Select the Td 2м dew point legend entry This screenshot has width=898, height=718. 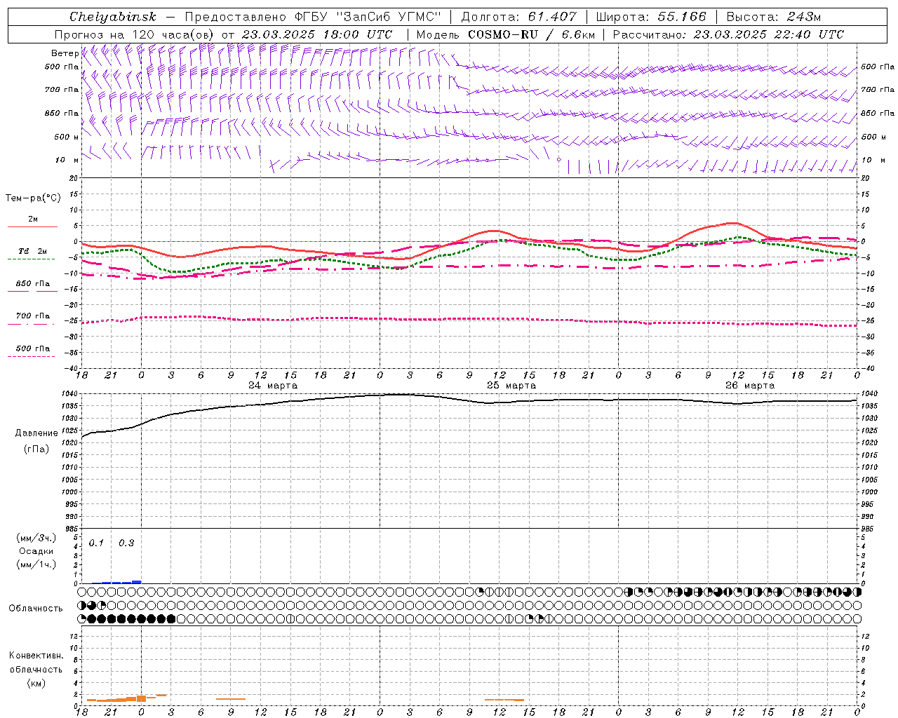click(x=32, y=252)
